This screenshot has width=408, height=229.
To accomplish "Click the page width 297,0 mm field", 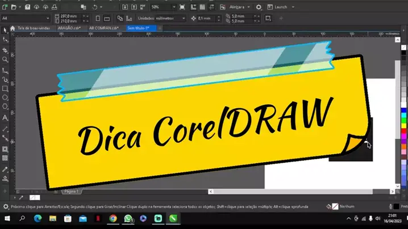I will (x=69, y=16).
